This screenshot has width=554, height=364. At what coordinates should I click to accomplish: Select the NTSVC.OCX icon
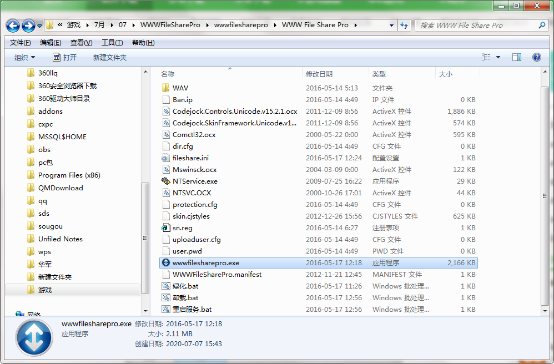pyautogui.click(x=166, y=193)
